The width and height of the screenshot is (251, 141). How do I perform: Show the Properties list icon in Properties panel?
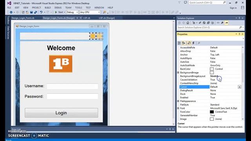click(189, 43)
